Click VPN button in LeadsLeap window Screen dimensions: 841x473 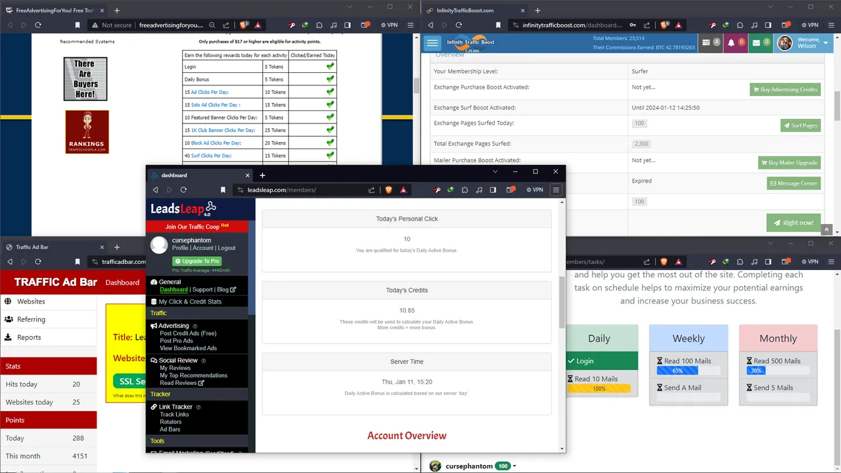(x=534, y=190)
